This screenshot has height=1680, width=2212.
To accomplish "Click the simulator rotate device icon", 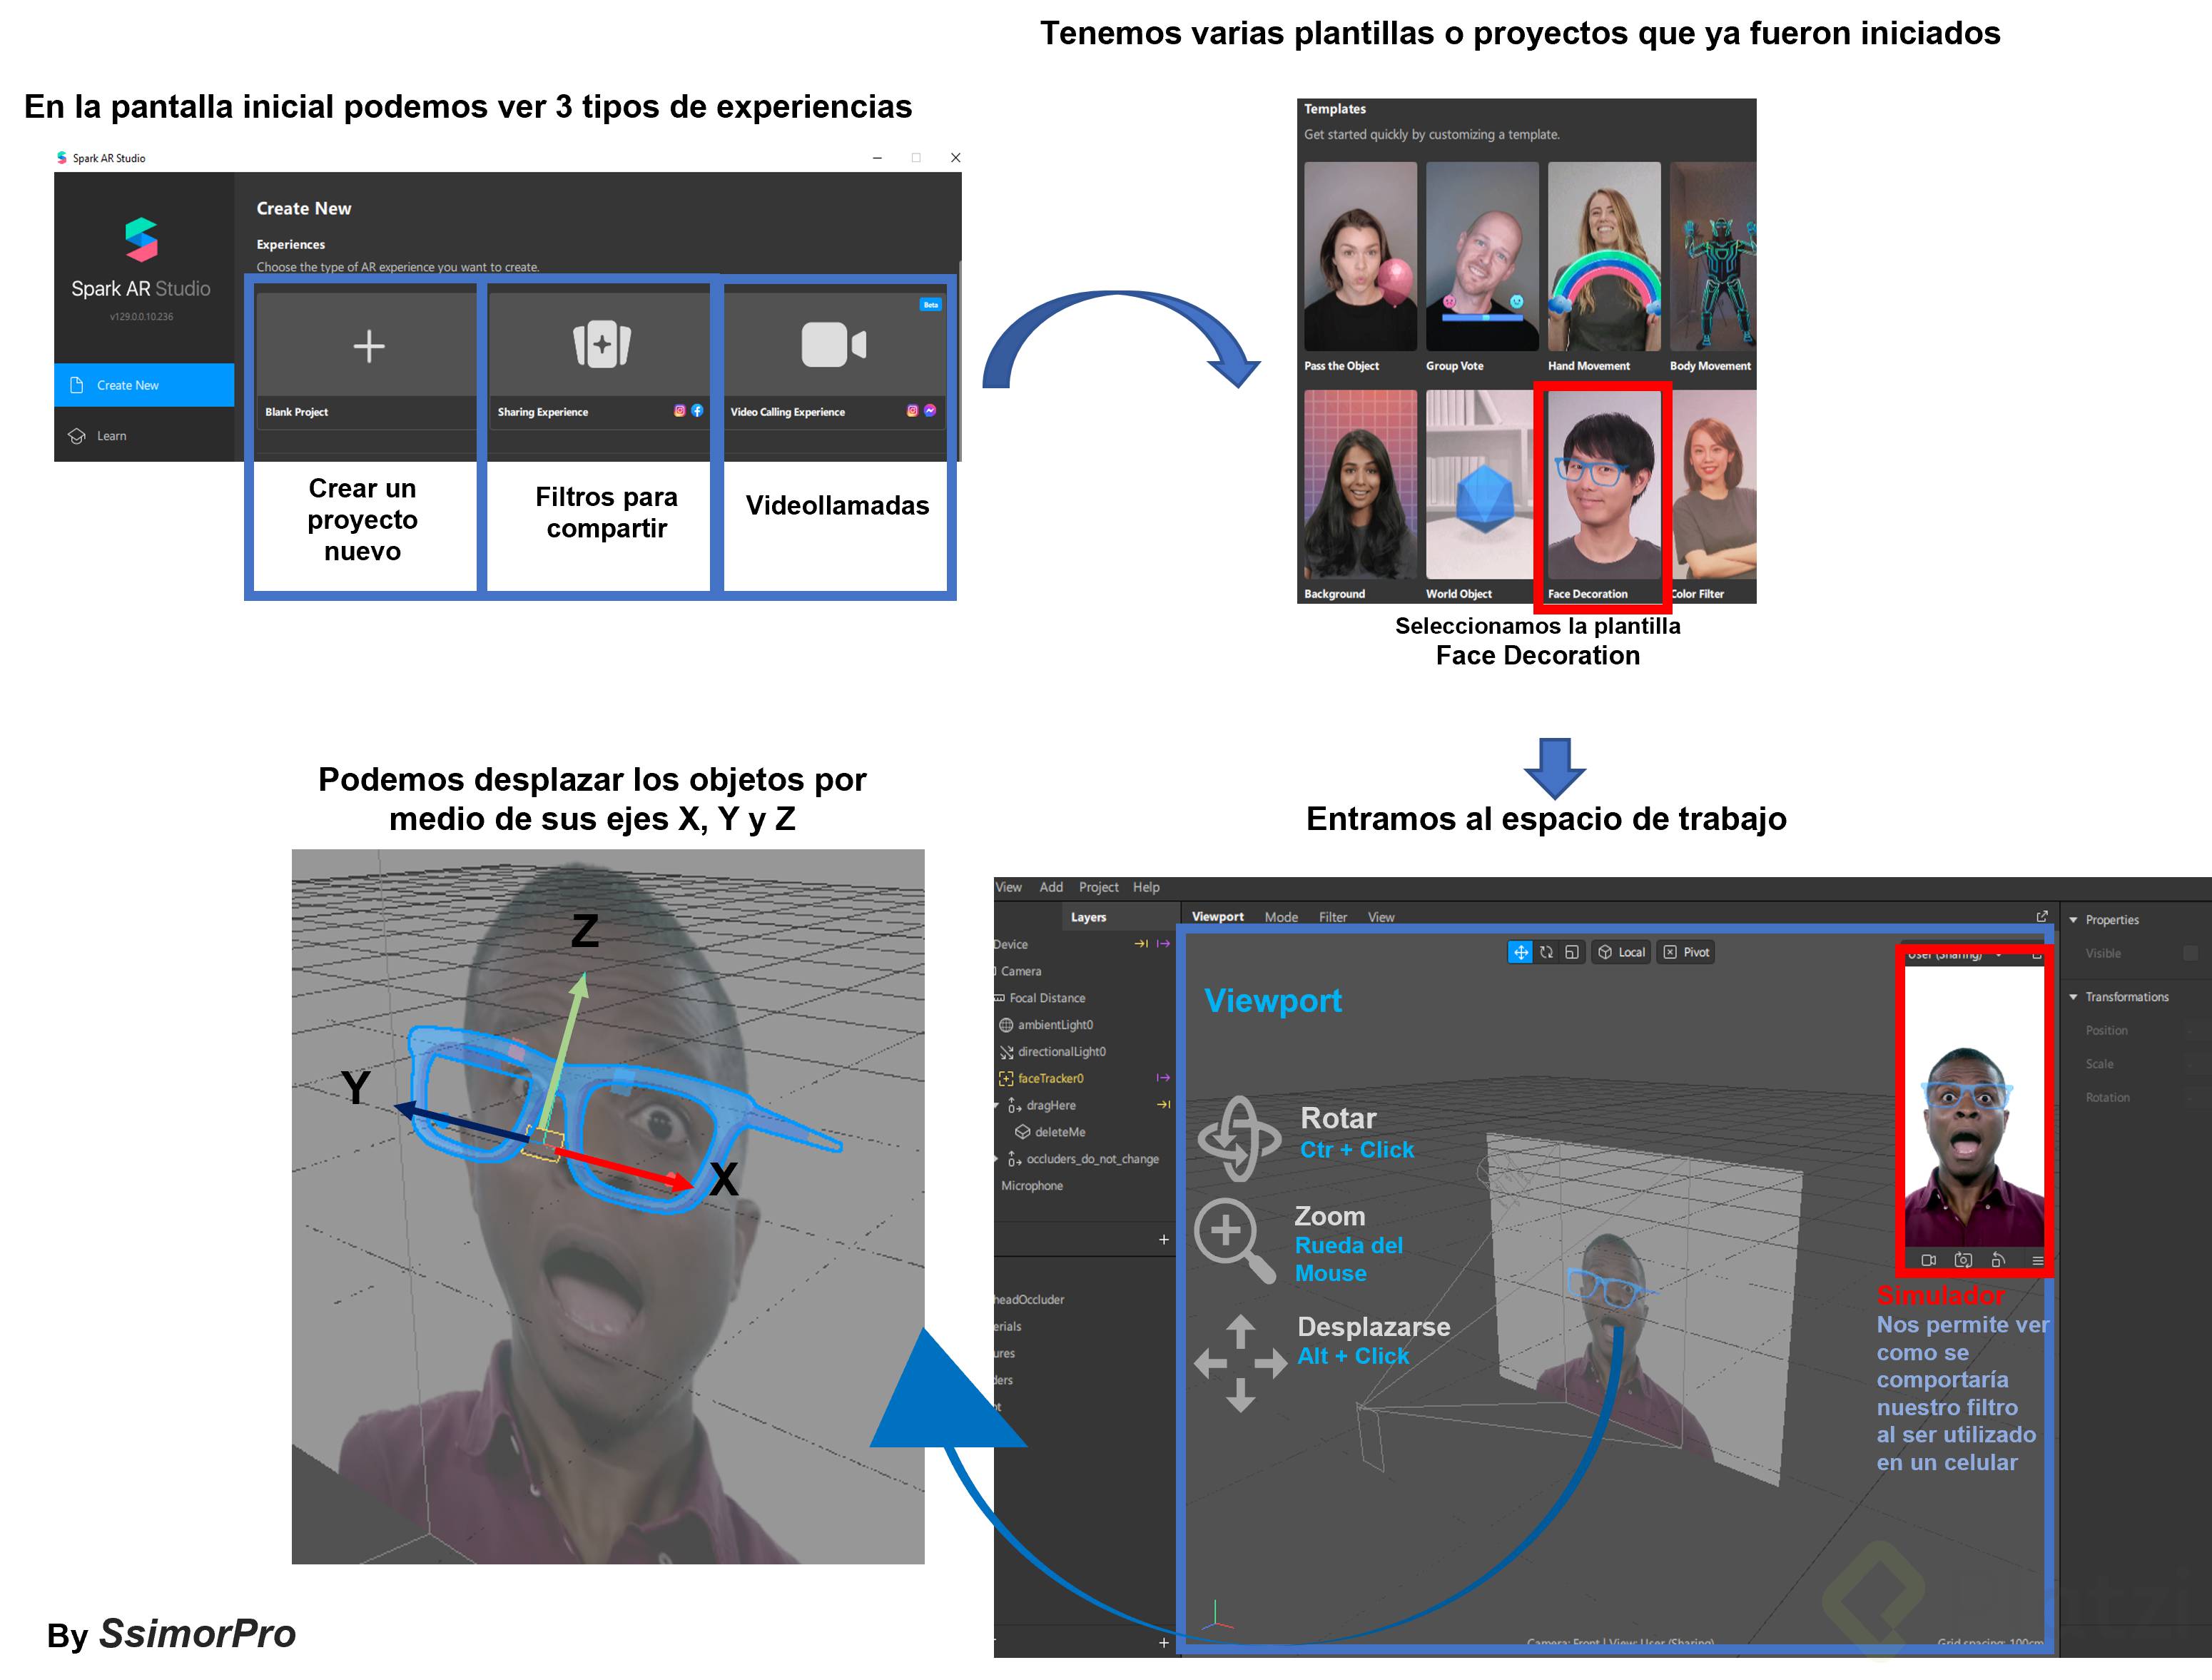I will click(x=1998, y=1260).
